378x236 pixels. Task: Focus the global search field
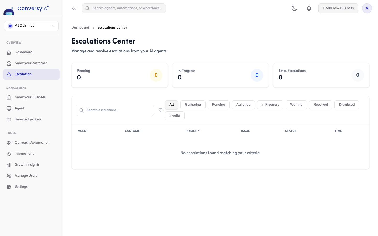click(124, 8)
